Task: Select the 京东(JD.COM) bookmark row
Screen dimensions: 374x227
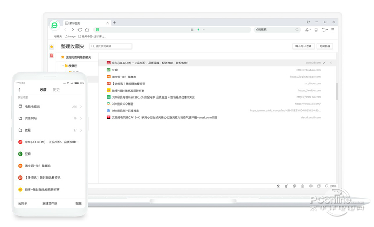Action: tap(217, 63)
